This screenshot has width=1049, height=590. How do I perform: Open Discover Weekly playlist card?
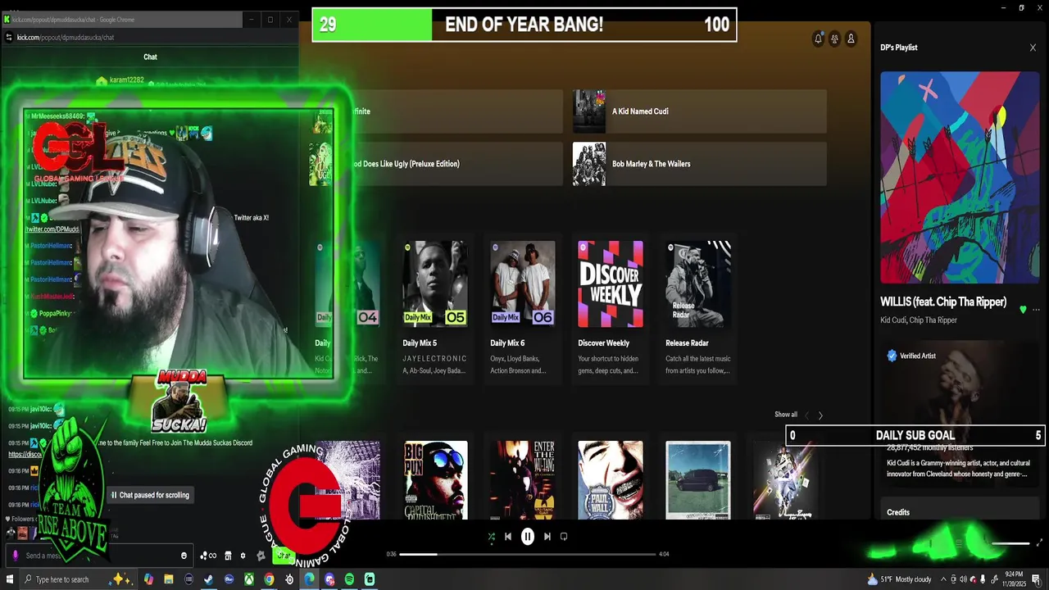[x=611, y=309]
